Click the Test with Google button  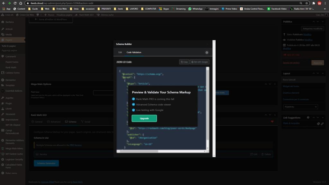[x=200, y=62]
